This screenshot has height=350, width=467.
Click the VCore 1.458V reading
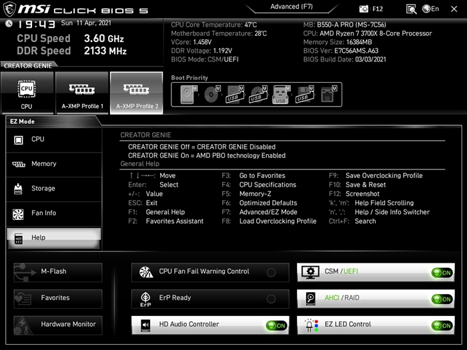(x=191, y=42)
